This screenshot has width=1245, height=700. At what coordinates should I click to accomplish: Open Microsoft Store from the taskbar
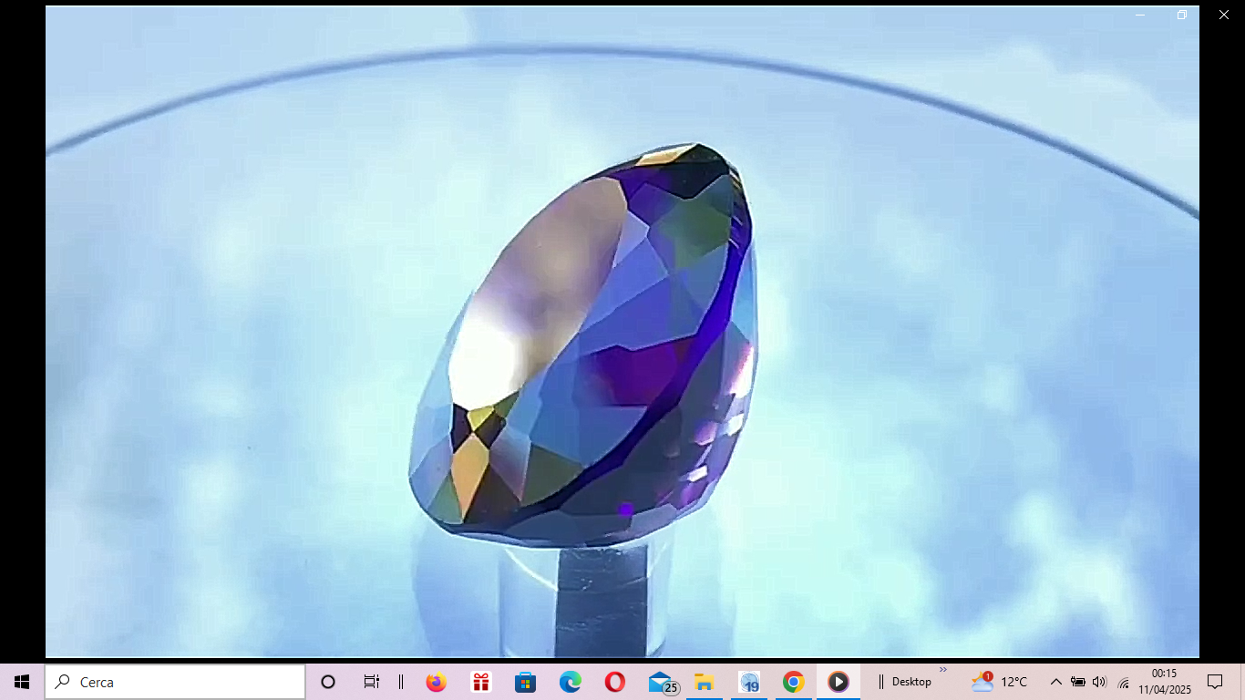tap(525, 682)
